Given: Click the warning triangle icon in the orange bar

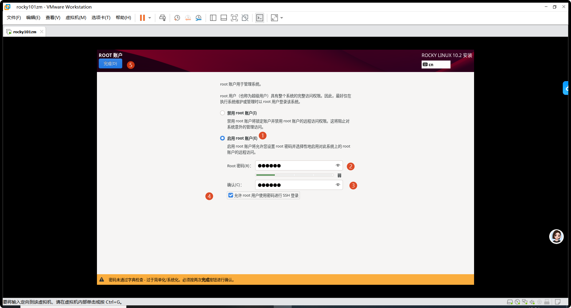Looking at the screenshot, I should coord(102,279).
